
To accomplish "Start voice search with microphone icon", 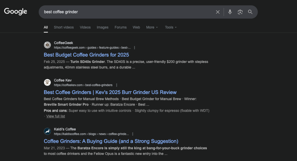I will pyautogui.click(x=230, y=12).
